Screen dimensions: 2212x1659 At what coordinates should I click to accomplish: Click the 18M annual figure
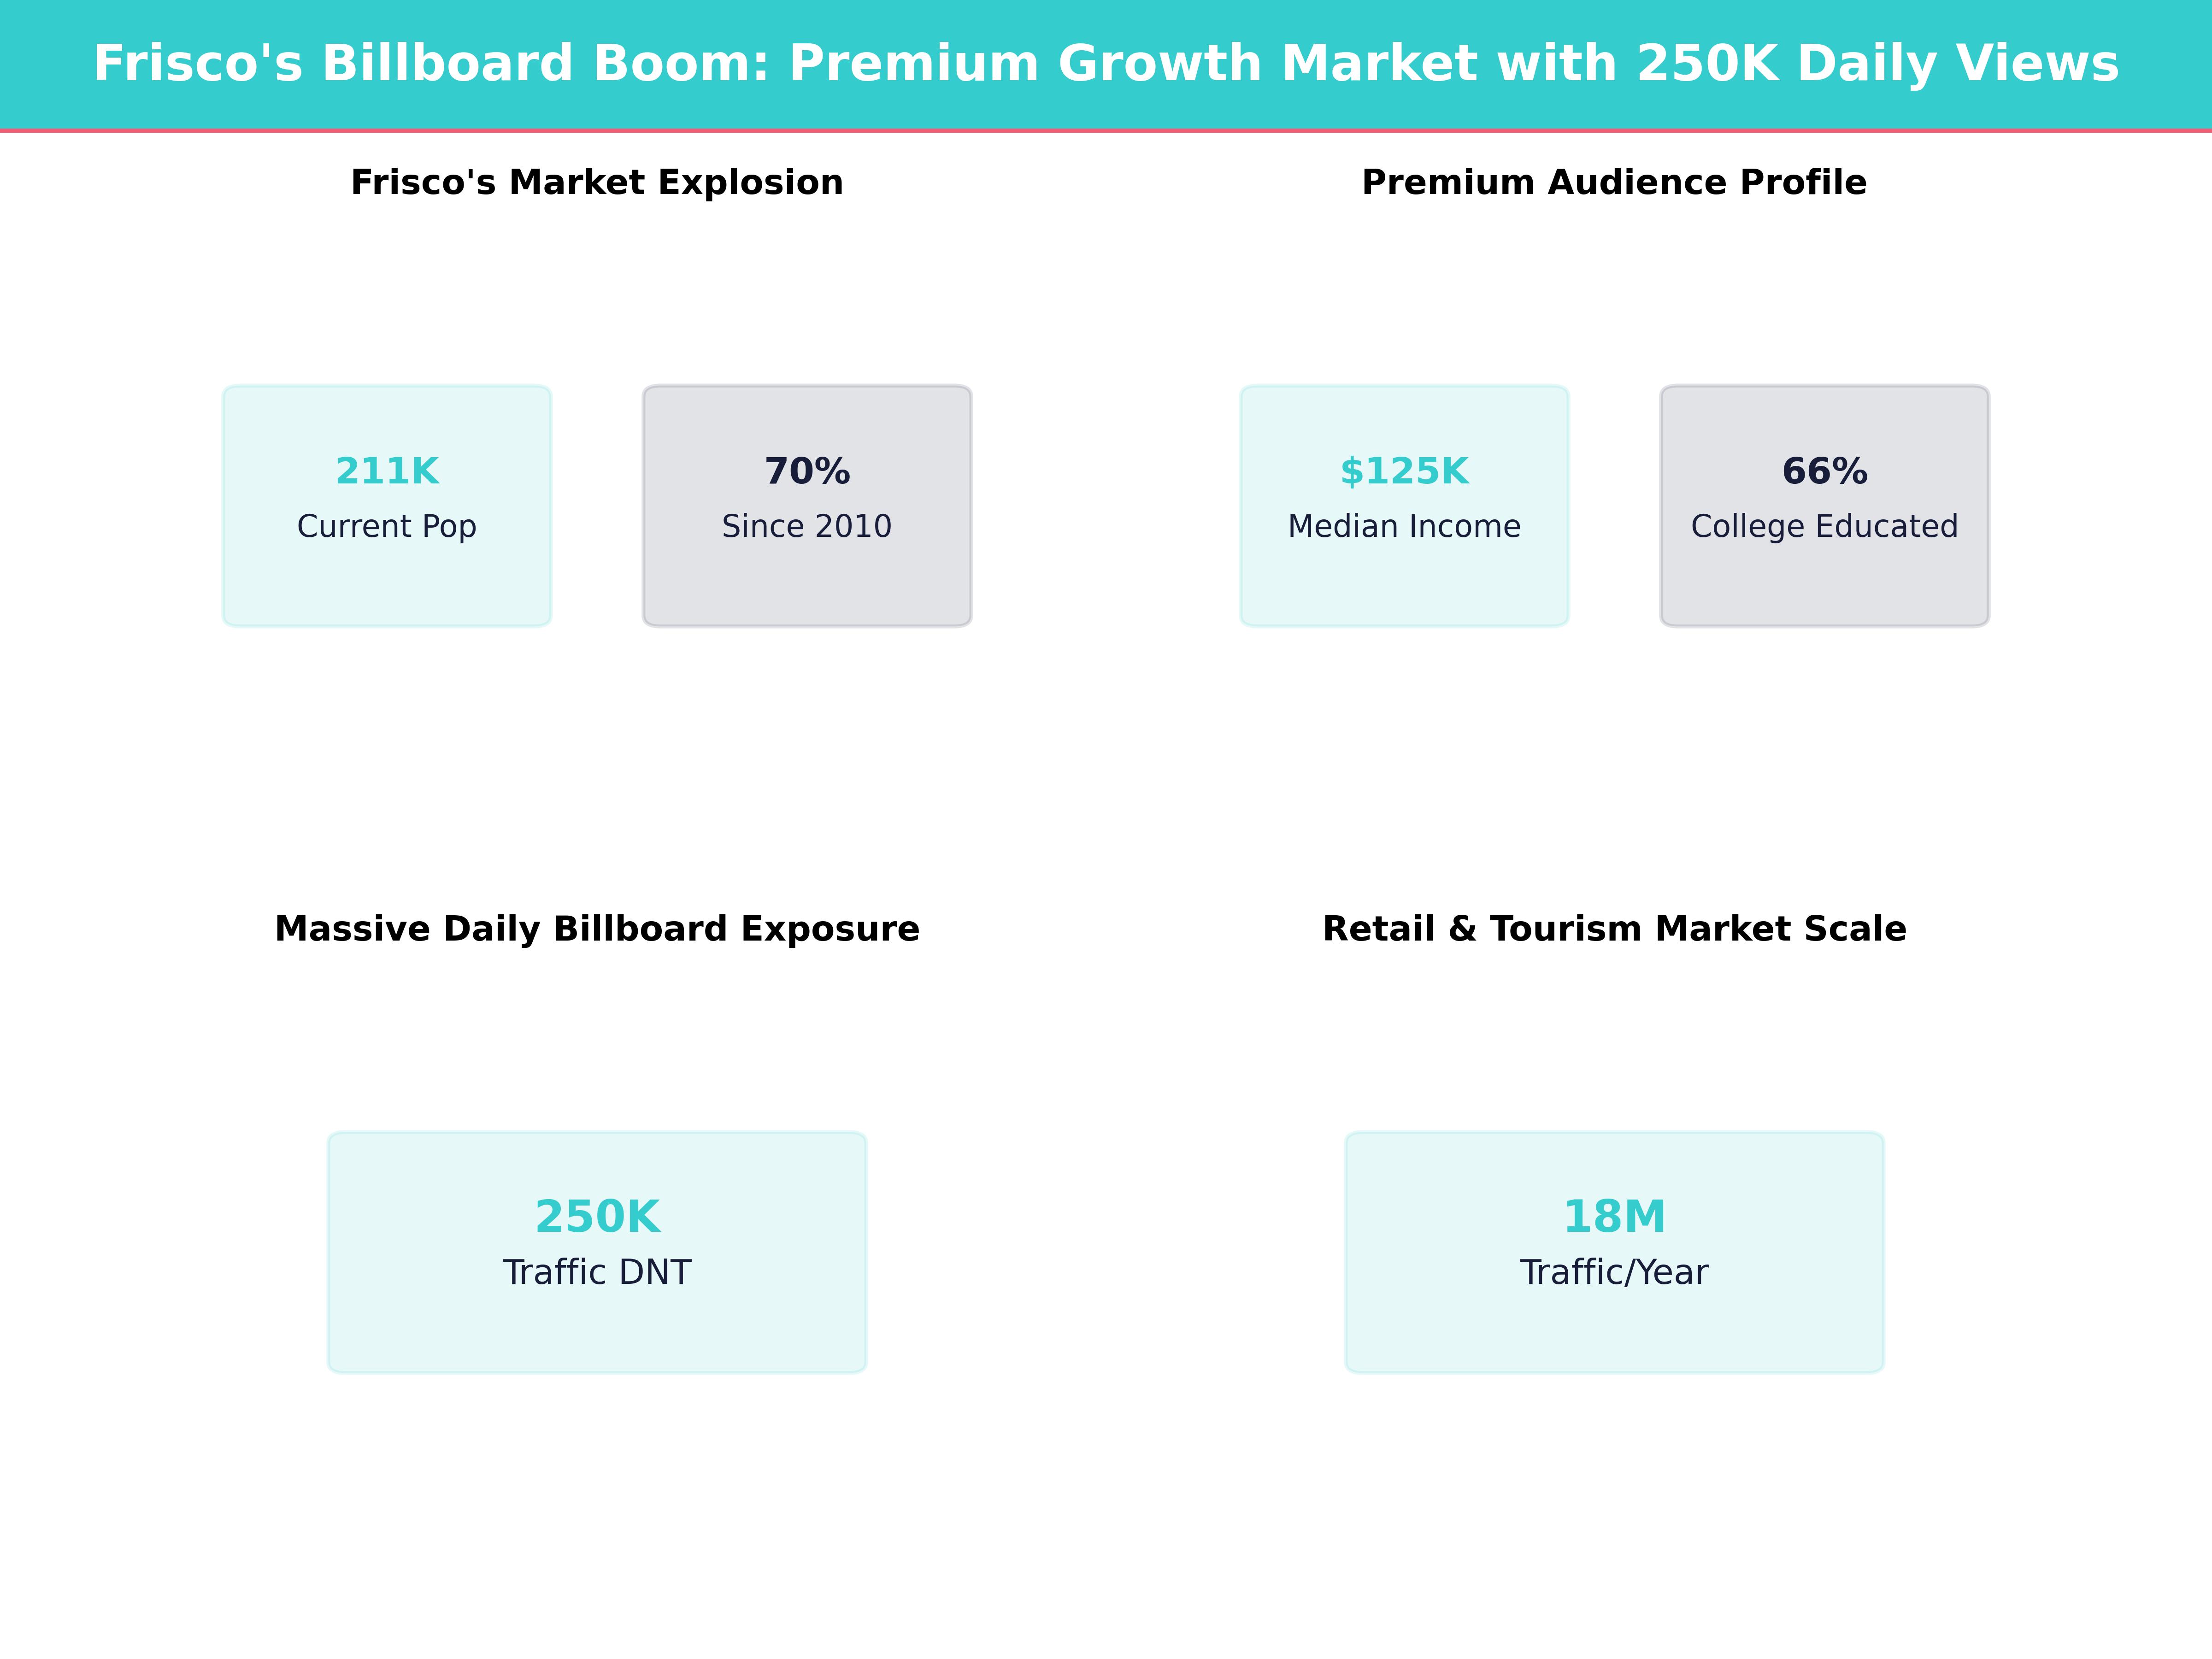point(1614,1216)
